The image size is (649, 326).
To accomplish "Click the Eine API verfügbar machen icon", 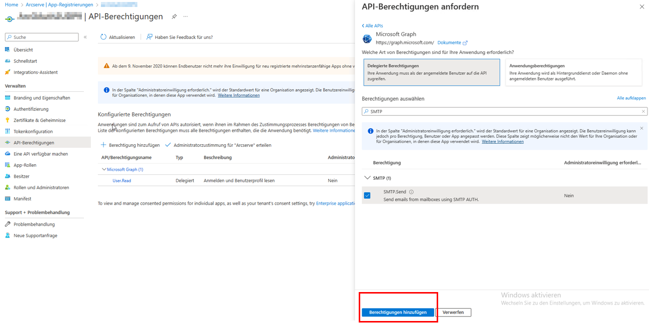I will pyautogui.click(x=7, y=154).
